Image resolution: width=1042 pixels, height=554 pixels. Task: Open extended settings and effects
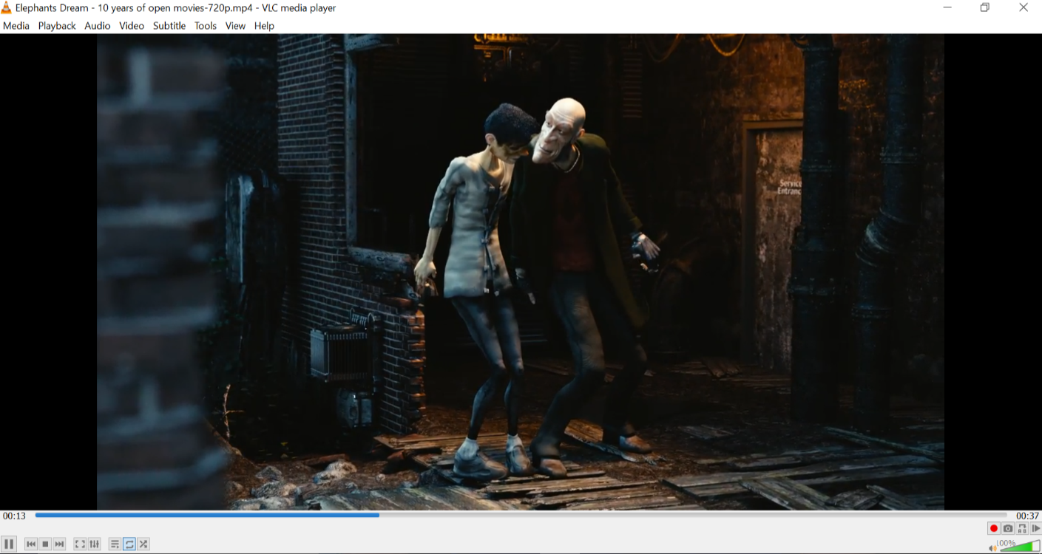click(x=94, y=544)
